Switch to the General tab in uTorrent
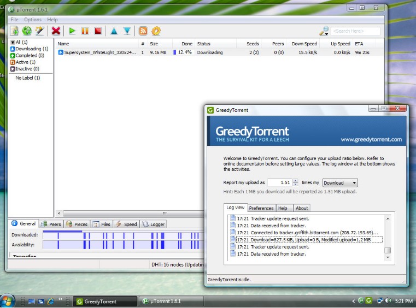Screen dimensions: 416x308 pos(24,223)
